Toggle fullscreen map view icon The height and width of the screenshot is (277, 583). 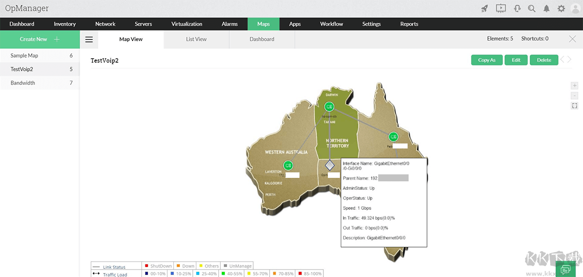click(575, 106)
